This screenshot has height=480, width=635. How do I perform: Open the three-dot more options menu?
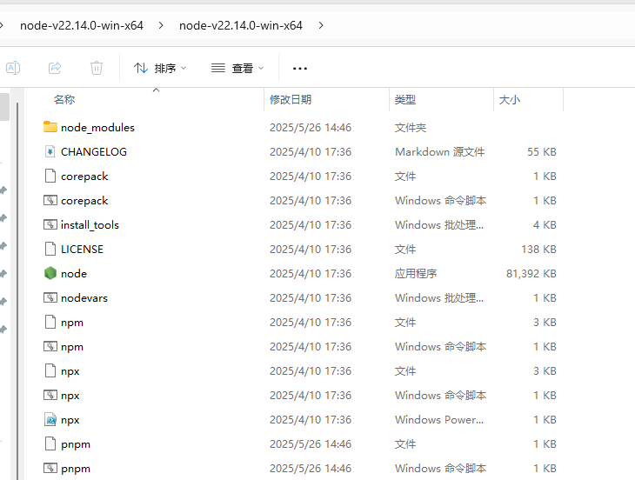tap(300, 69)
